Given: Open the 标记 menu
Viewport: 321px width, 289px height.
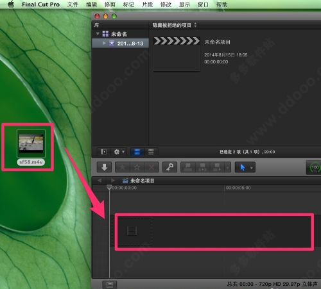Looking at the screenshot, I should (128, 4).
